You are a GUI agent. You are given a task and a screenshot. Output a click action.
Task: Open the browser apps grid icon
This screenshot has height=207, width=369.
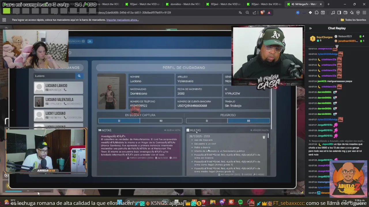[4, 20]
